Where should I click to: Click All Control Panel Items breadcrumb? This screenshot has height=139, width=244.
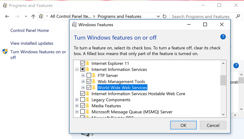tap(70, 16)
